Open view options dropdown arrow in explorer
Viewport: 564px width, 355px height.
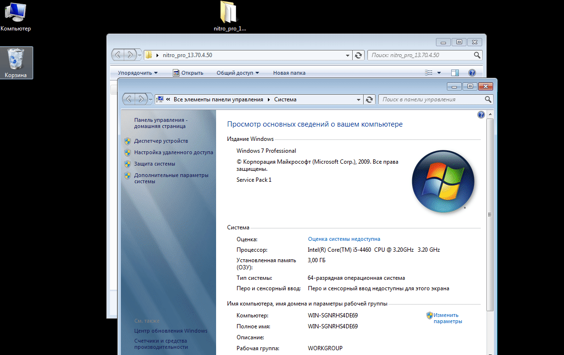coord(439,73)
